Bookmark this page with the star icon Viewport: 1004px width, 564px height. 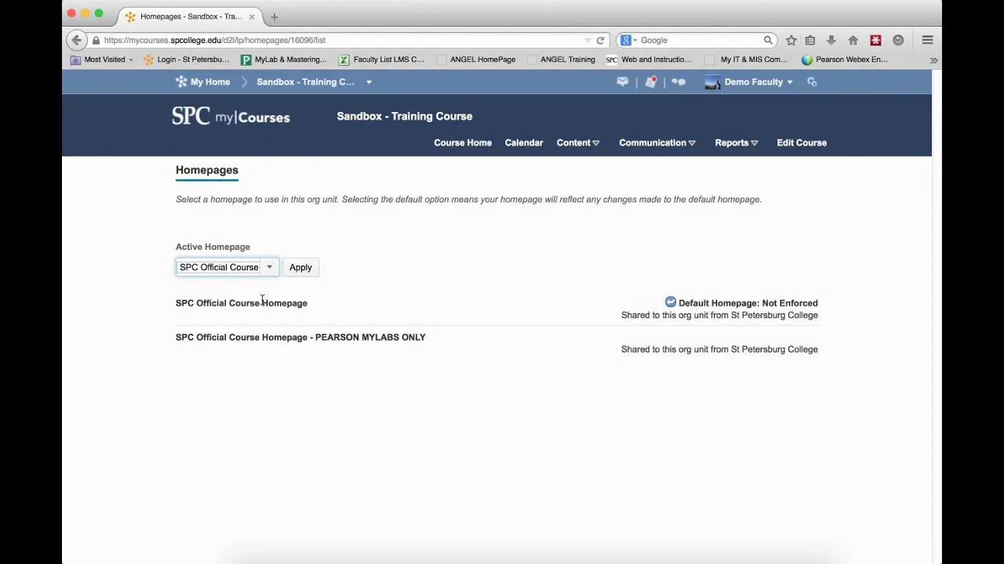[791, 40]
